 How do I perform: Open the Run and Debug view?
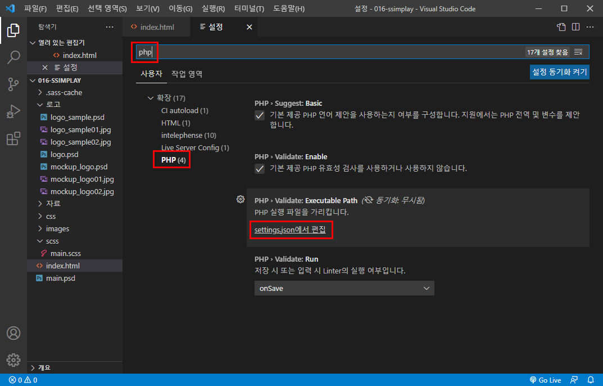pyautogui.click(x=13, y=112)
